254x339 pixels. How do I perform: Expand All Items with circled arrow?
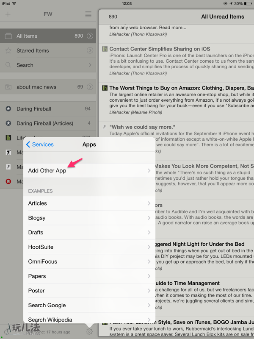[90, 36]
